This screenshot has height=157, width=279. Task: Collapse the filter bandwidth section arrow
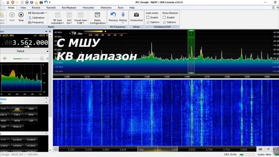[47, 133]
